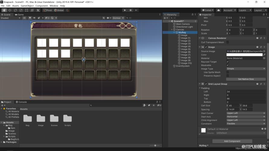Open the GameObject menu
The image size is (269, 151).
pyautogui.click(x=27, y=6)
